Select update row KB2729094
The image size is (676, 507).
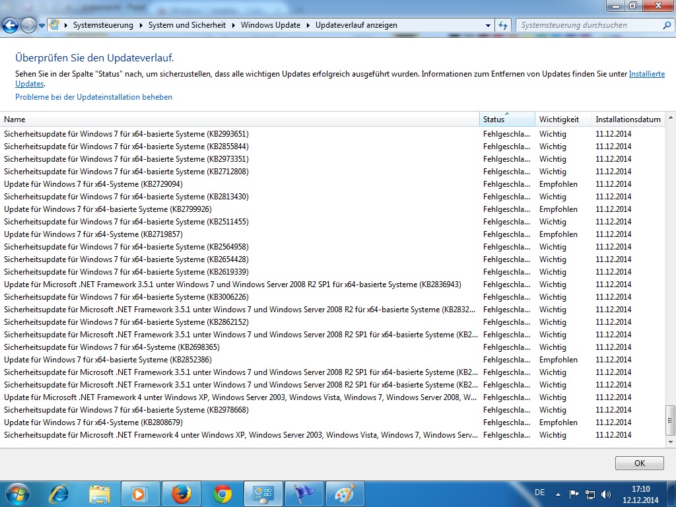[x=333, y=184]
